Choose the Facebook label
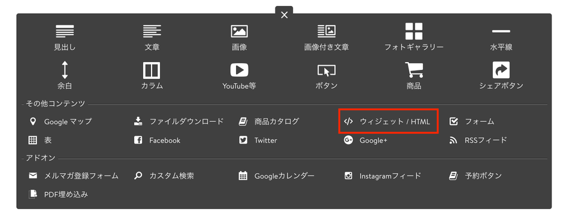Viewport: 563px width, 215px height. pyautogui.click(x=165, y=140)
